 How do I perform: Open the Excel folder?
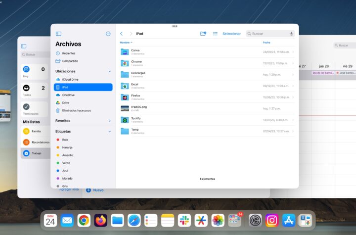207,86
